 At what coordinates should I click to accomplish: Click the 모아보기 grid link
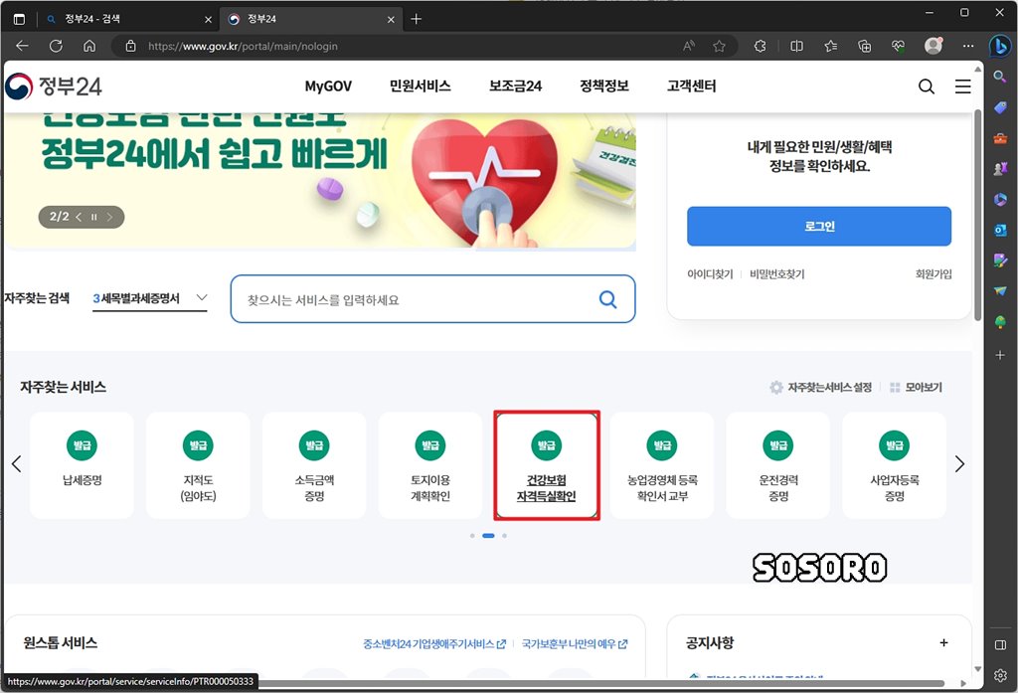[916, 387]
